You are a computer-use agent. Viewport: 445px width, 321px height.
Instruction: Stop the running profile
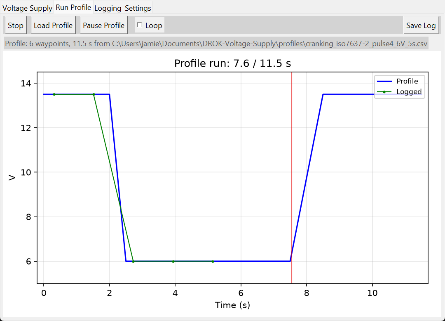point(16,25)
